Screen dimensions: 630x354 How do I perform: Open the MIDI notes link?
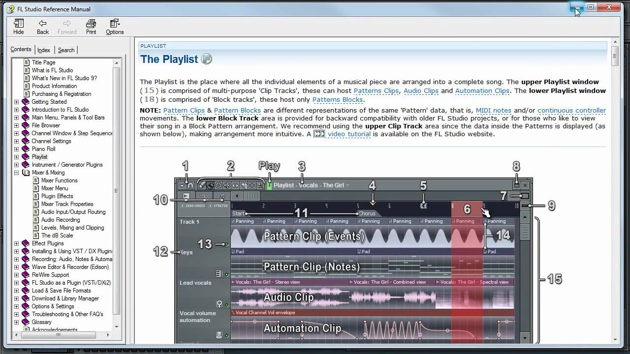(494, 111)
